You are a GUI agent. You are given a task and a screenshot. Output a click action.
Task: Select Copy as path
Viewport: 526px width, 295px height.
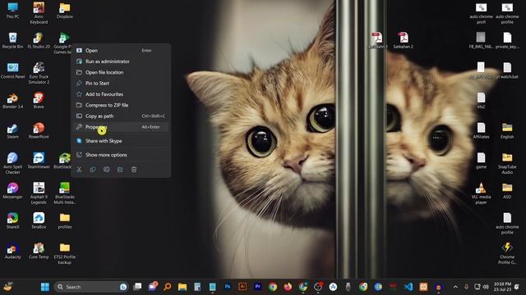[121, 116]
